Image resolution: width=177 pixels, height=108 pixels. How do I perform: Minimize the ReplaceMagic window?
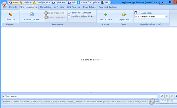(x=162, y=2)
